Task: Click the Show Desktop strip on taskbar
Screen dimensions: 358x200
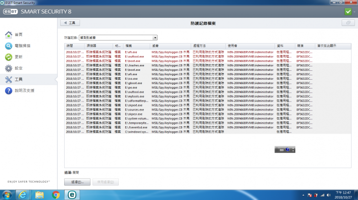Action: 356,195
